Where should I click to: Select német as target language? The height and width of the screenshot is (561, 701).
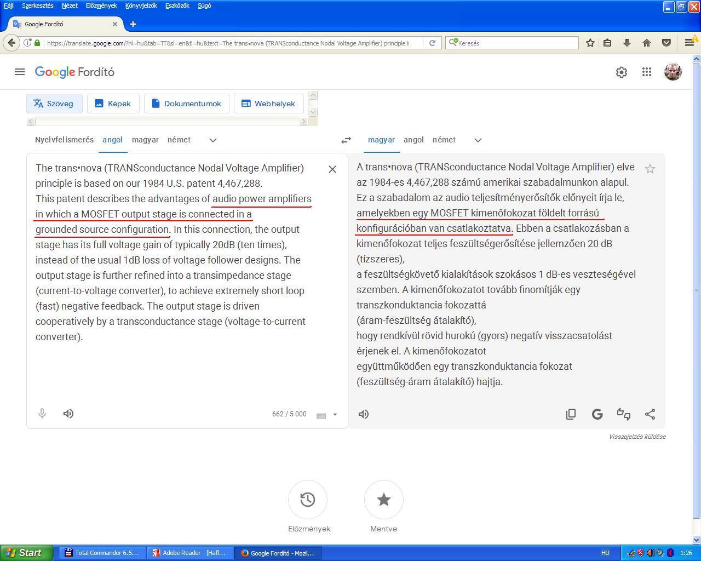click(x=444, y=140)
